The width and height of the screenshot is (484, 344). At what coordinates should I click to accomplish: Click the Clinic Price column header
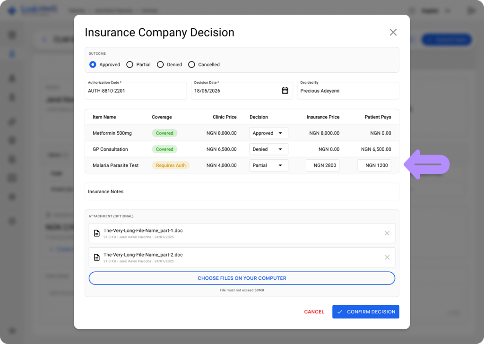coord(225,117)
